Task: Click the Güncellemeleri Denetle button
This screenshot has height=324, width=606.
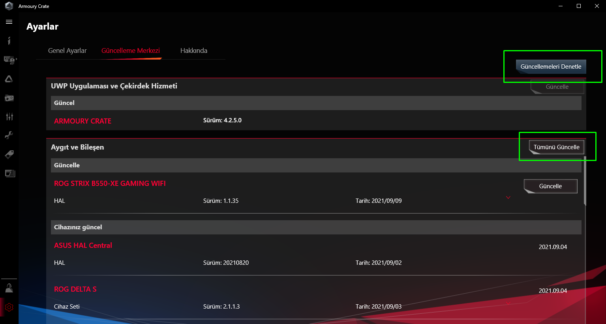Action: pos(551,67)
